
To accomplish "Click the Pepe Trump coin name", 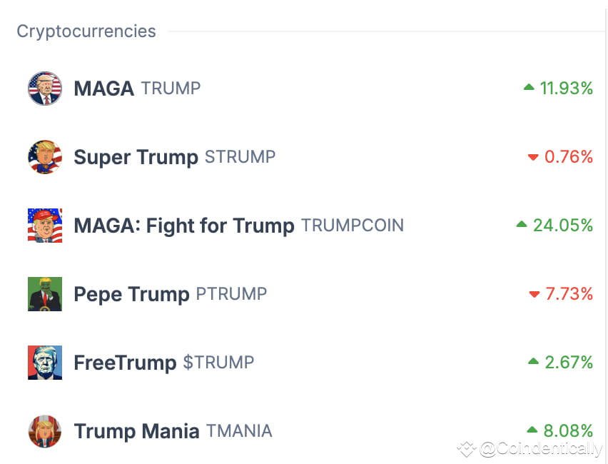I will 131,294.
